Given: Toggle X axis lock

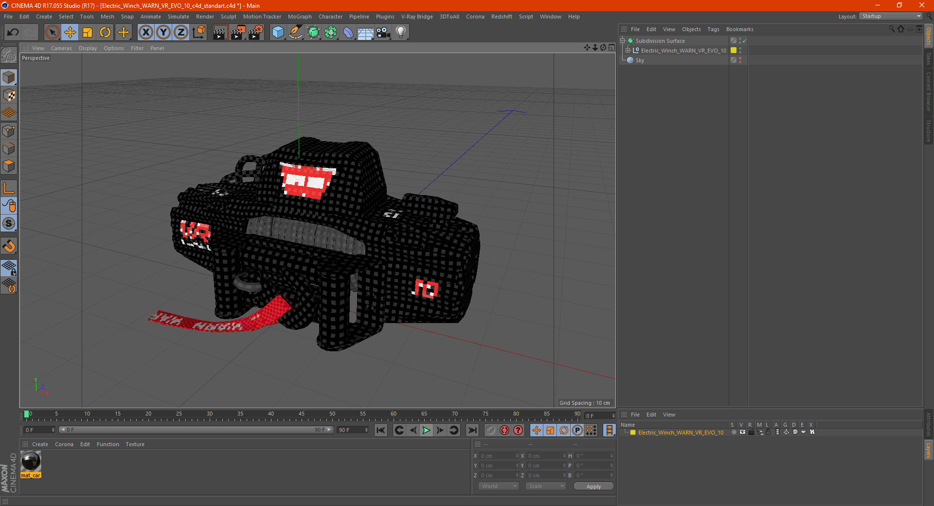Looking at the screenshot, I should (x=145, y=33).
